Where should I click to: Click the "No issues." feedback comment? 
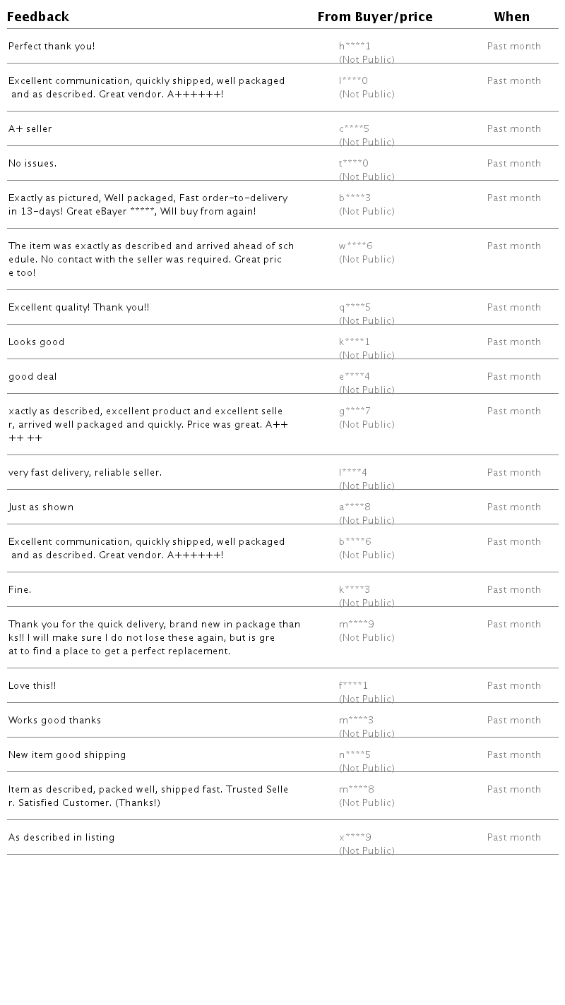[32, 164]
